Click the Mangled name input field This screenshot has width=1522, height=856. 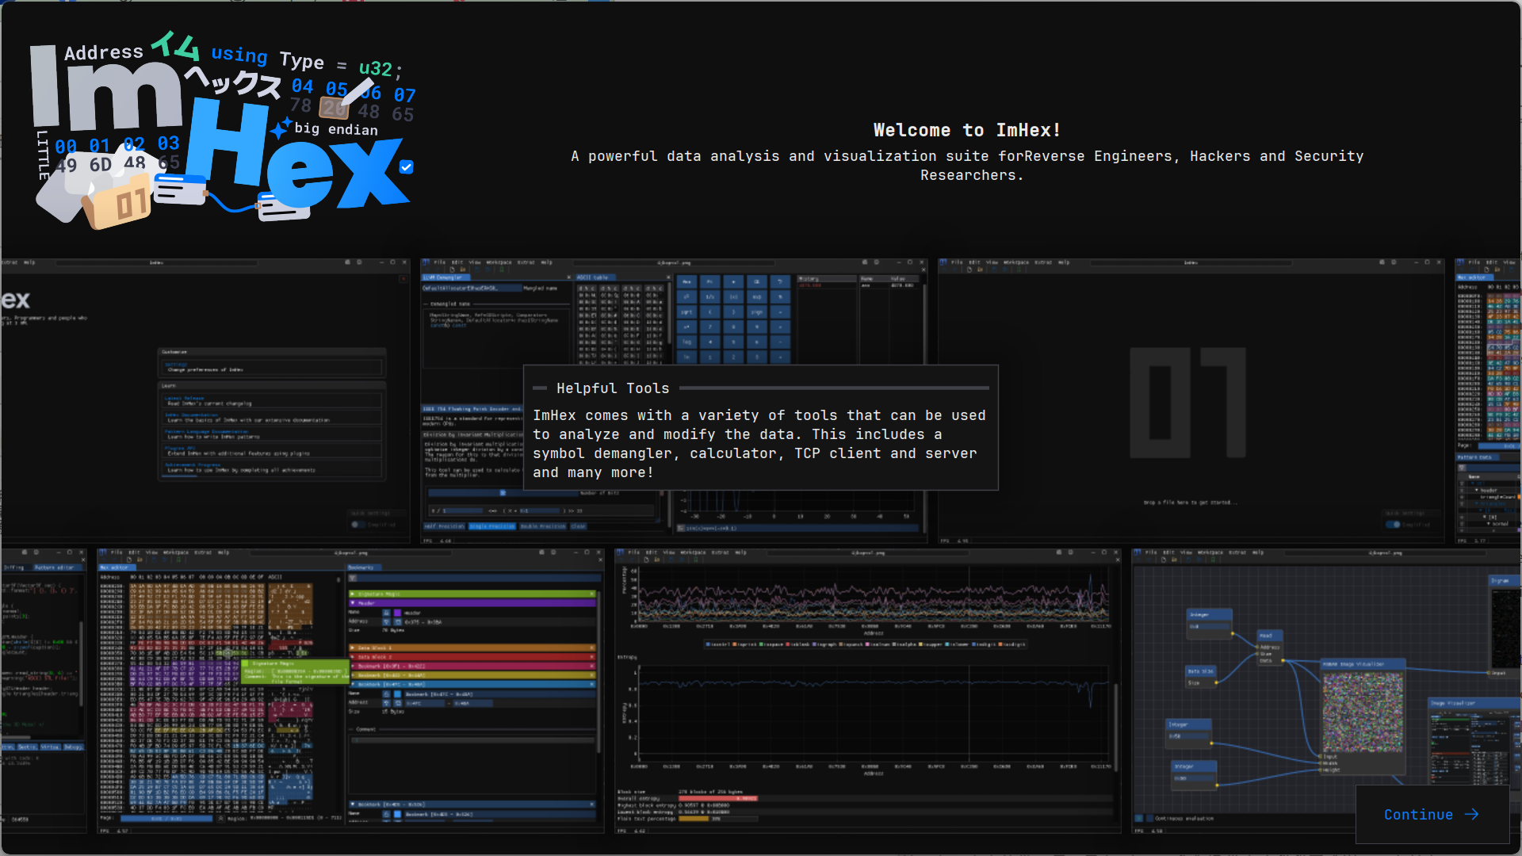(x=471, y=288)
